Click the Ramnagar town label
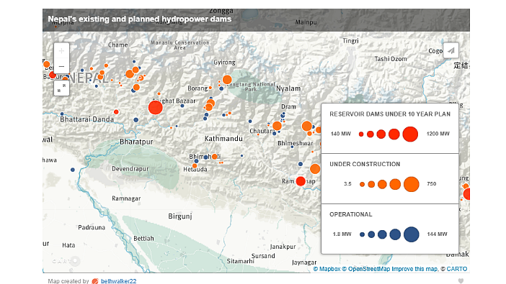Viewport: 506px width, 284px height. (x=126, y=198)
